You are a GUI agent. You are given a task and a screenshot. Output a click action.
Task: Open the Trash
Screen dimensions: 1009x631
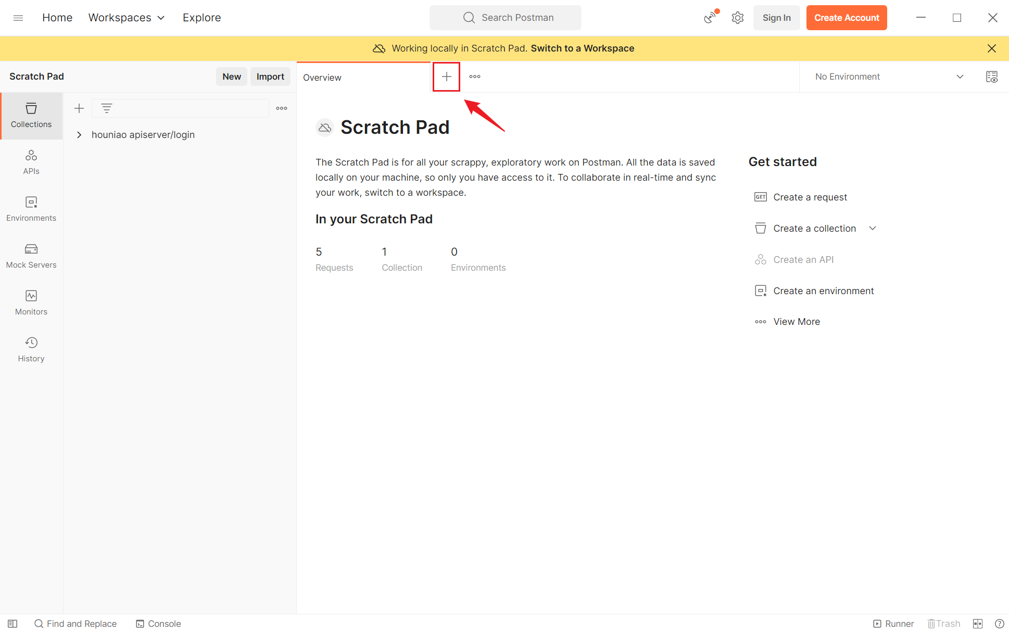(x=943, y=624)
